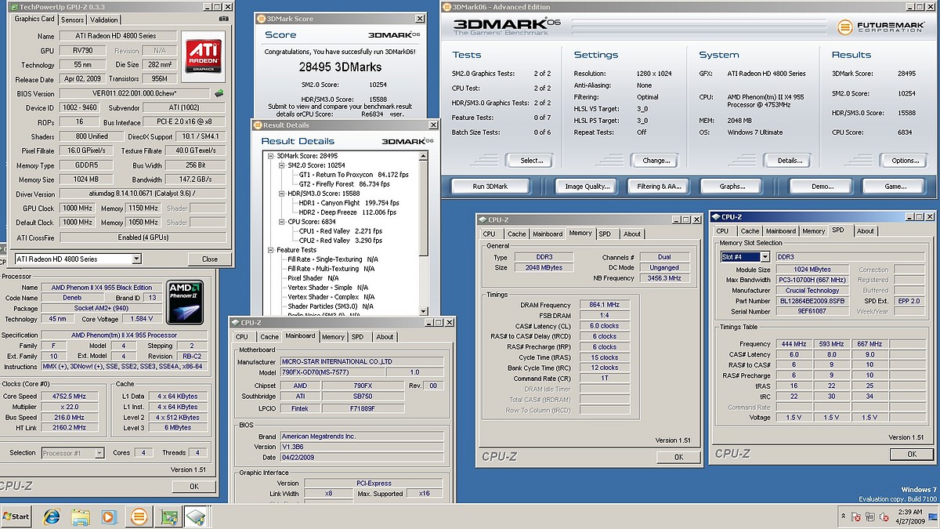Collapse the SM2.0 Score tree node
Viewport: 940px width, 529px height.
tap(280, 165)
